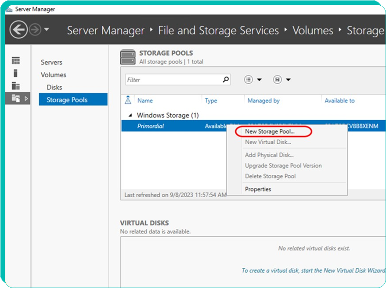Click 'No related data is available.' text
This screenshot has height=288, width=386.
(x=155, y=231)
